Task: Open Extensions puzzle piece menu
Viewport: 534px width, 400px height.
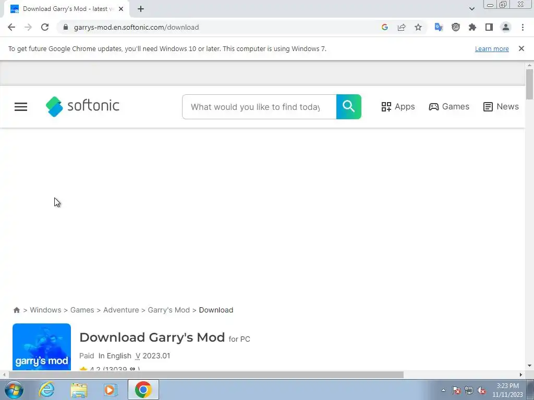Action: point(472,27)
